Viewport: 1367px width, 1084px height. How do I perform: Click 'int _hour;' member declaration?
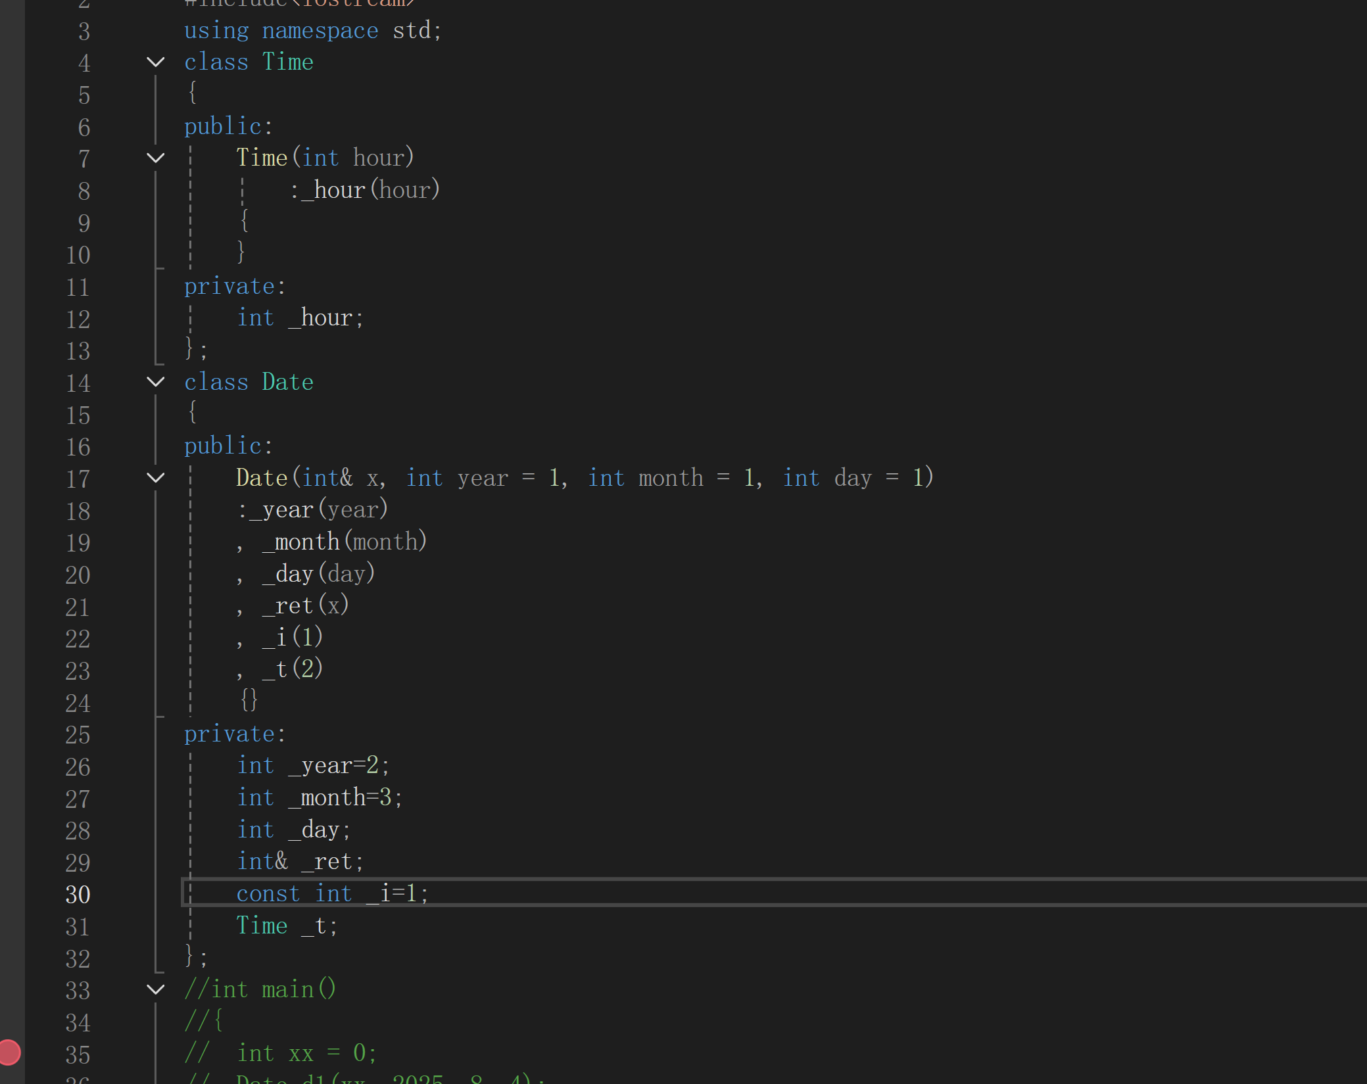click(300, 318)
